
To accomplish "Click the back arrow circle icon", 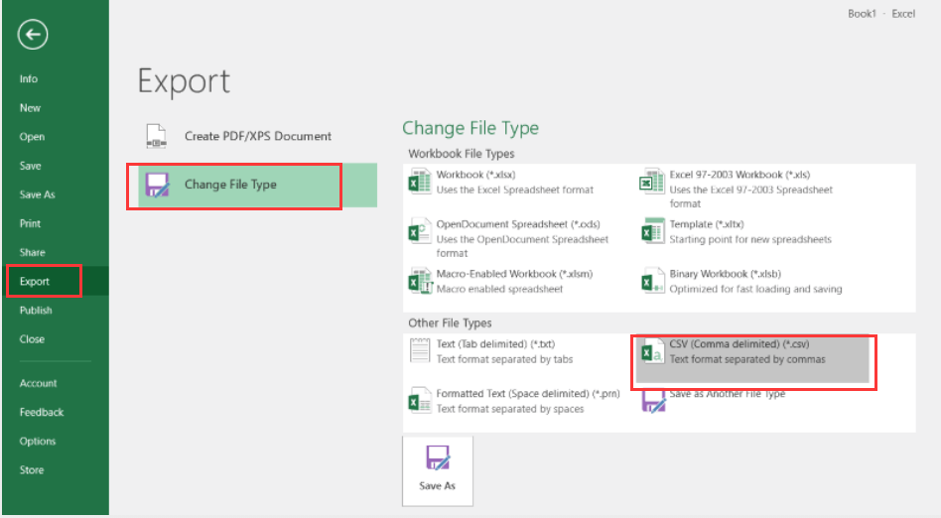I will [x=32, y=35].
